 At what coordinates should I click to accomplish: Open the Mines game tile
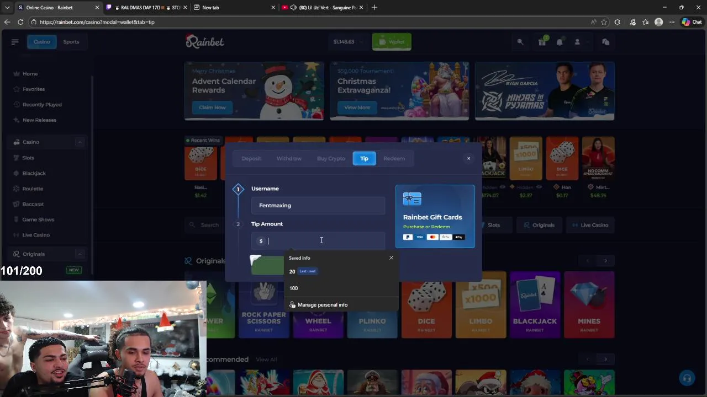coord(589,305)
